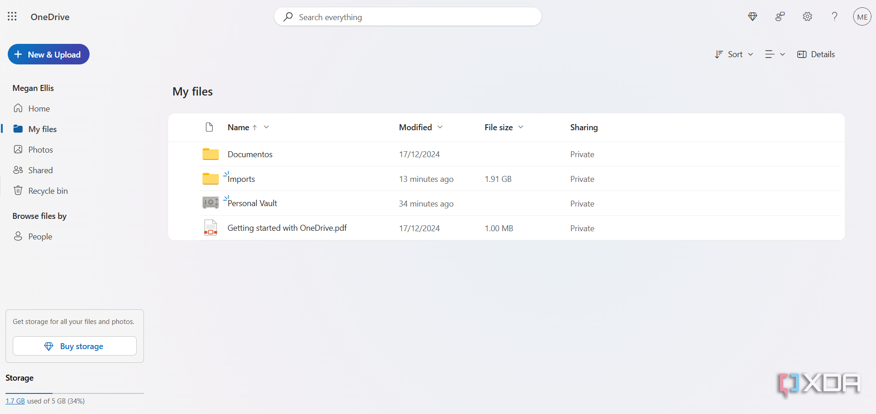Open the Imports folder name

pyautogui.click(x=241, y=179)
